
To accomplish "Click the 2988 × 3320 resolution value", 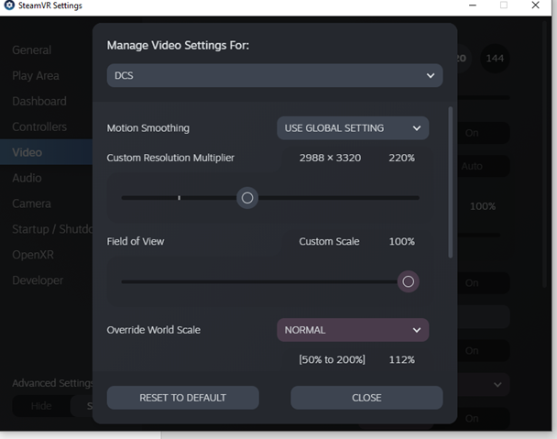I will 330,158.
